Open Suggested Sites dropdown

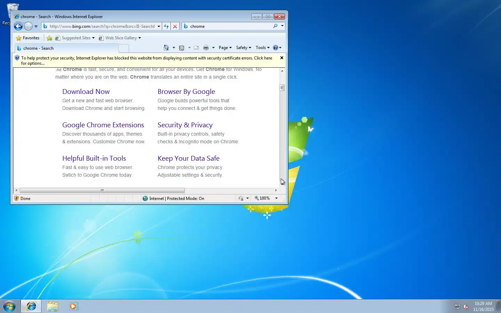pyautogui.click(x=75, y=38)
